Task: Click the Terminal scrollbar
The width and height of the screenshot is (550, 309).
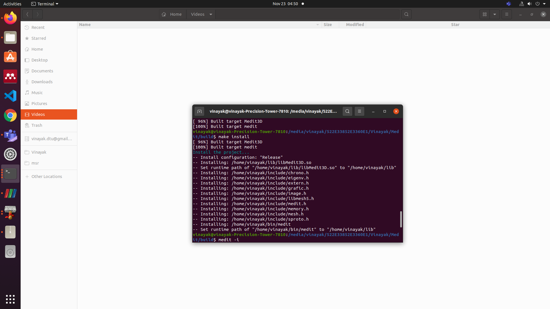Action: (x=401, y=219)
